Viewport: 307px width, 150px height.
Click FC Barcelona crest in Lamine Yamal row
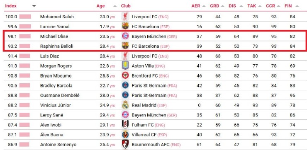pyautogui.click(x=125, y=26)
